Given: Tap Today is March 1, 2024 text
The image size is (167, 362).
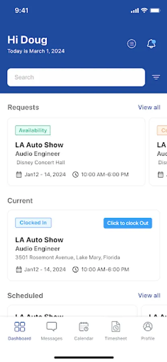Looking at the screenshot, I should coord(36,51).
